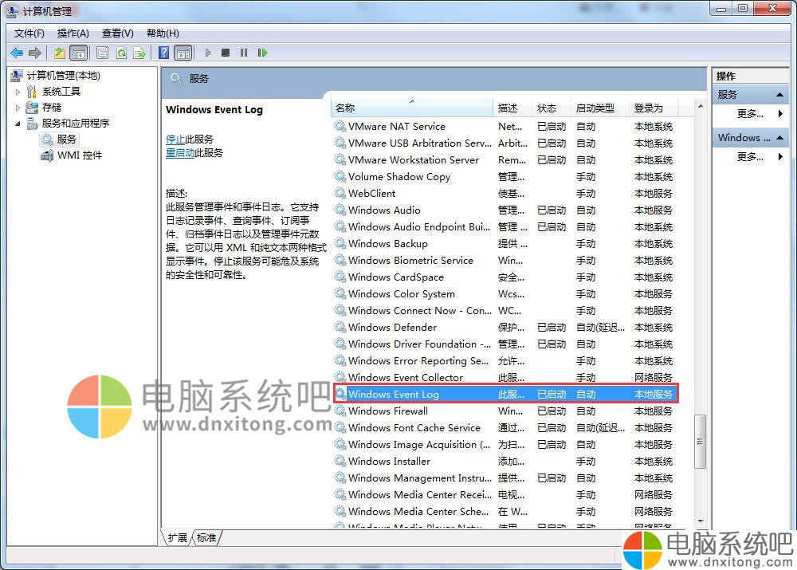Select the Windows Media Center Receiver row
The image size is (797, 570).
[x=505, y=495]
